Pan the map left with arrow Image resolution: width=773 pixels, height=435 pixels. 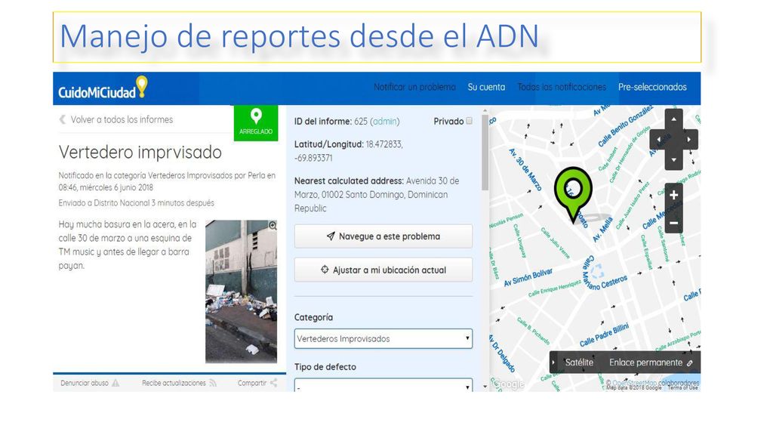(x=658, y=140)
